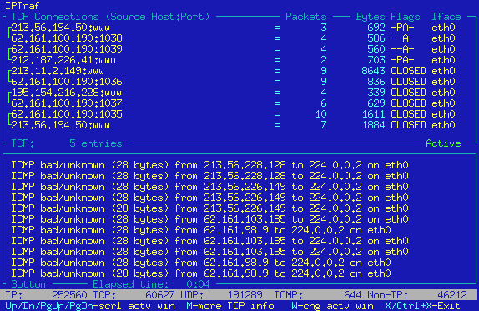The width and height of the screenshot is (479, 311).
Task: Click the Active window indicator
Action: (443, 143)
